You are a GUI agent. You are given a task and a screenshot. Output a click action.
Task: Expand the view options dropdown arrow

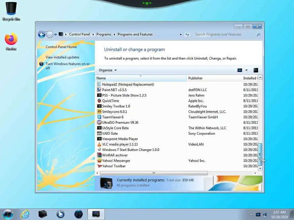[246, 70]
